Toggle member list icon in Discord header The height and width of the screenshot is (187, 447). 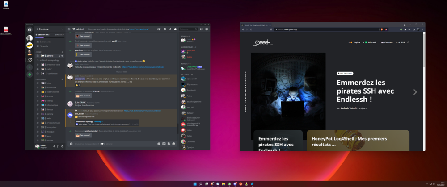175,29
